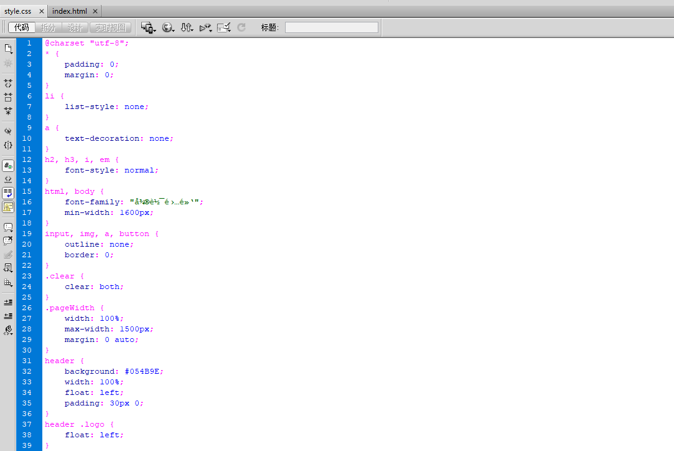Click the font-family declaration line

(x=134, y=202)
